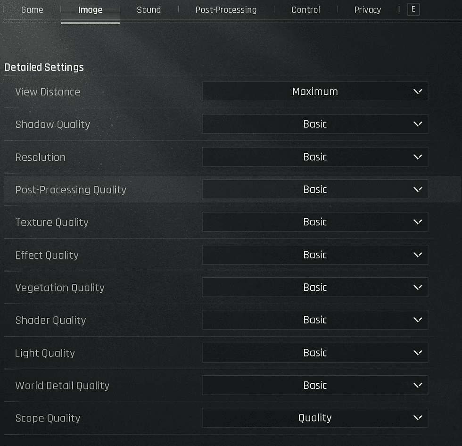Expand the Vegetation Quality dropdown
The image size is (462, 446).
tap(315, 287)
